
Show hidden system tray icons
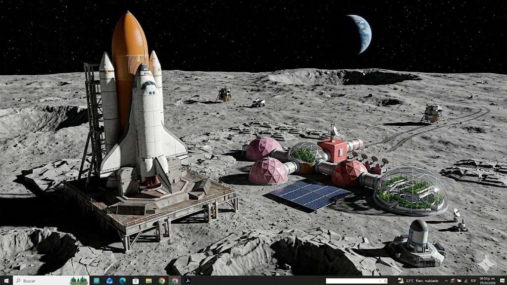pyautogui.click(x=446, y=281)
